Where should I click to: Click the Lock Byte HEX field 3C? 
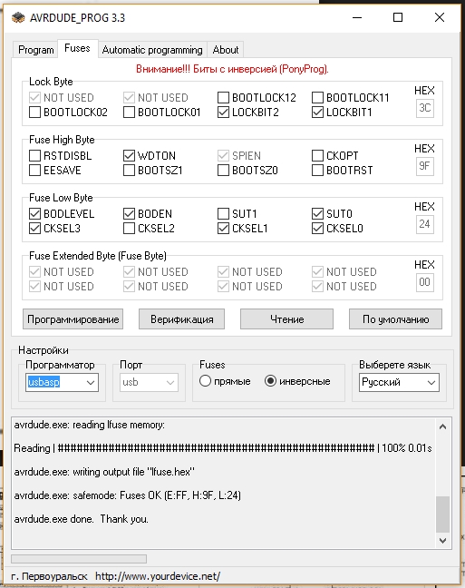(x=425, y=108)
